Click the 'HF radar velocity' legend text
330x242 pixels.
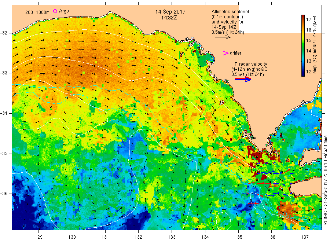pos(249,64)
